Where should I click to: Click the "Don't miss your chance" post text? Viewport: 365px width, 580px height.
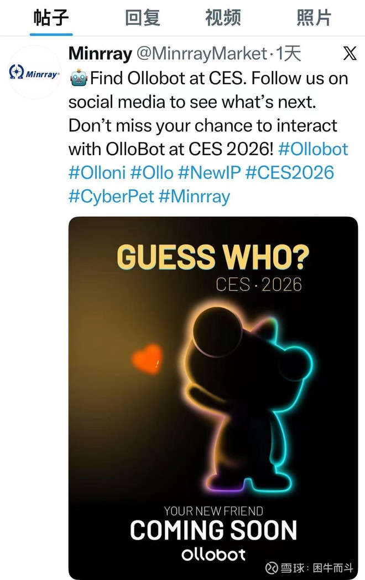(202, 125)
